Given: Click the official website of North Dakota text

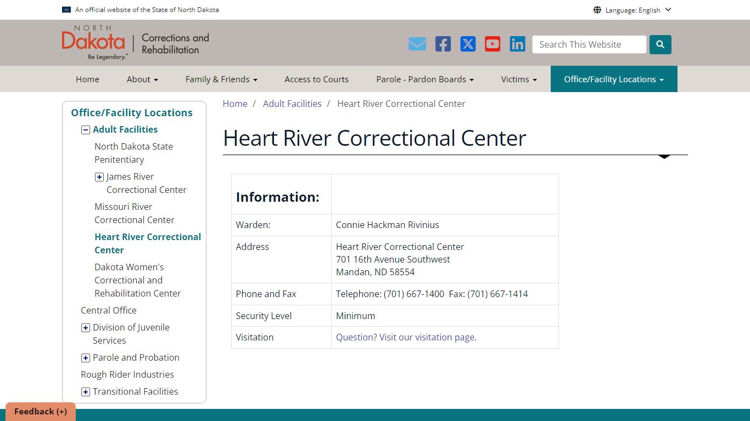Looking at the screenshot, I should [147, 10].
